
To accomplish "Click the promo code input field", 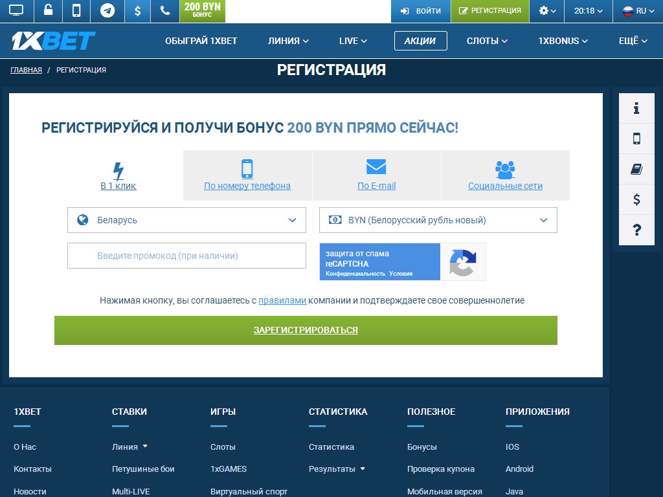I will click(x=186, y=256).
